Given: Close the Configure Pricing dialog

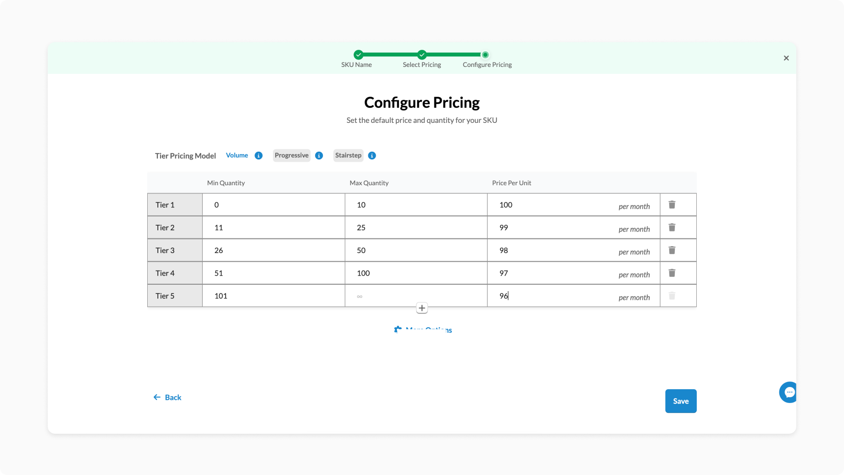Looking at the screenshot, I should [786, 58].
